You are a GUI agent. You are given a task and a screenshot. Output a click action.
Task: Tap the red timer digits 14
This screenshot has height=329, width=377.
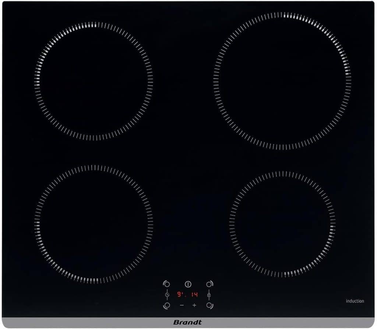tap(194, 294)
